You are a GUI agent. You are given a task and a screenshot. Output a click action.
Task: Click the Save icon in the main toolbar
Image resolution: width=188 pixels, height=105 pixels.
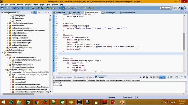[x=7, y=8]
